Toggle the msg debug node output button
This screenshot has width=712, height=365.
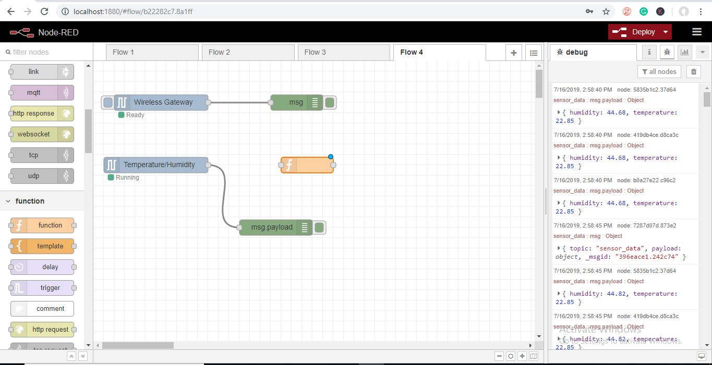330,103
